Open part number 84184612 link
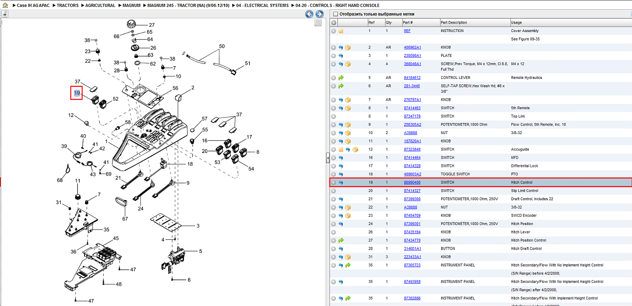 click(412, 78)
